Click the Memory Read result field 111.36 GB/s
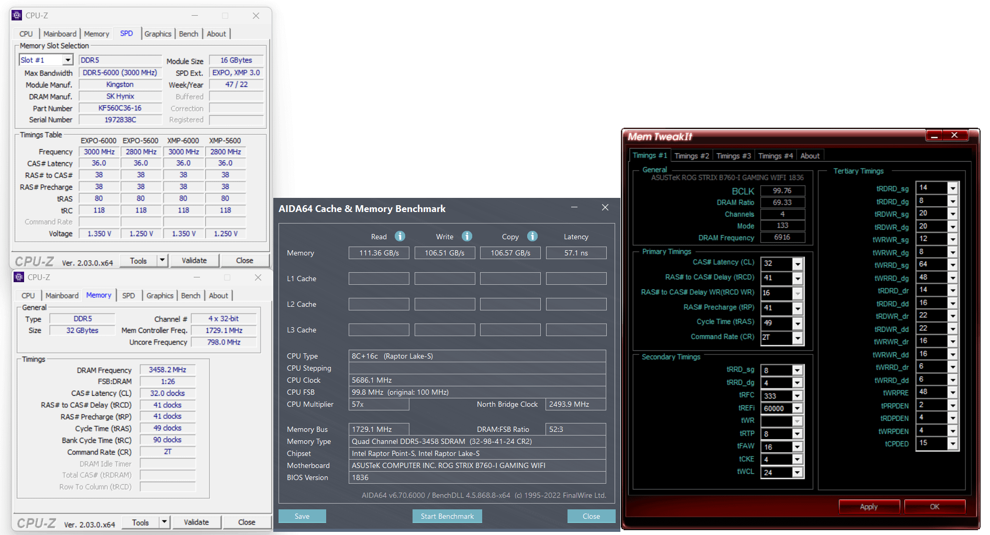 tap(379, 253)
